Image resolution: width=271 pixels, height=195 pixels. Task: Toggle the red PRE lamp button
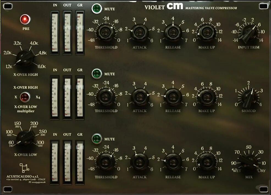(25, 19)
